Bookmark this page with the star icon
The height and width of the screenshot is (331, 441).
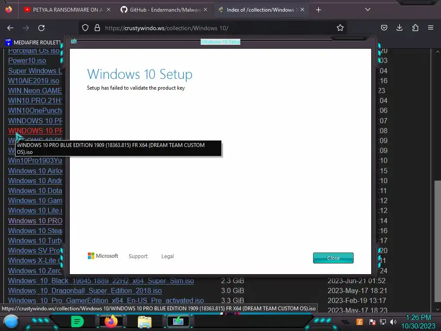click(x=340, y=28)
